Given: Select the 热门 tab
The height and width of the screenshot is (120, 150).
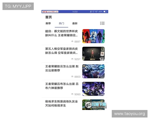Looking at the screenshot, I should coord(61,23).
